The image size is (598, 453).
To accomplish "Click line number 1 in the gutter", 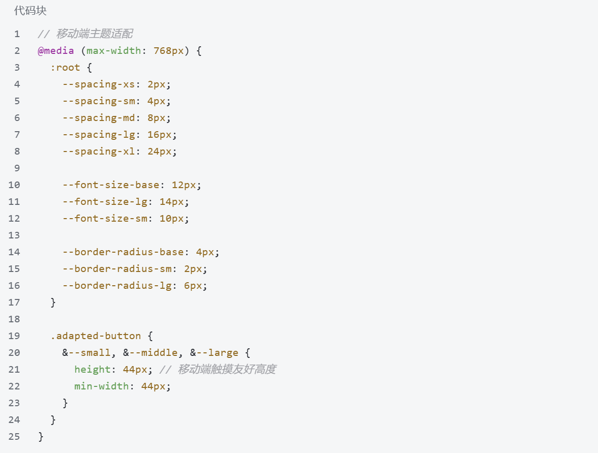I will 17,34.
